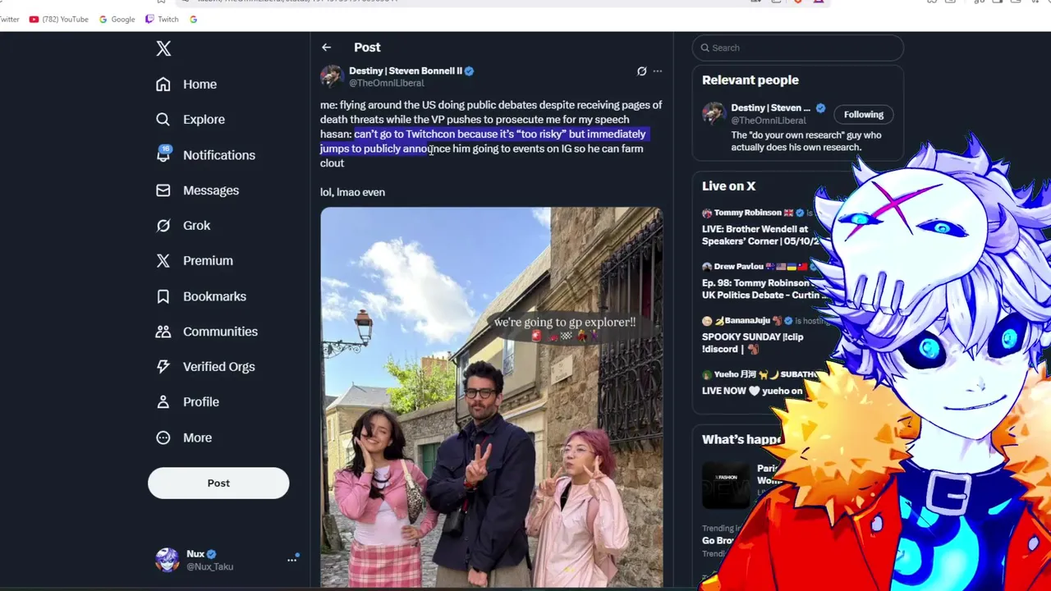
Task: Click the Communities people icon
Action: (163, 332)
